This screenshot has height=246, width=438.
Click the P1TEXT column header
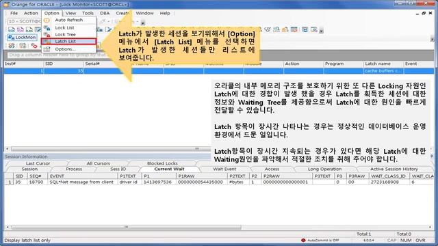point(129,176)
